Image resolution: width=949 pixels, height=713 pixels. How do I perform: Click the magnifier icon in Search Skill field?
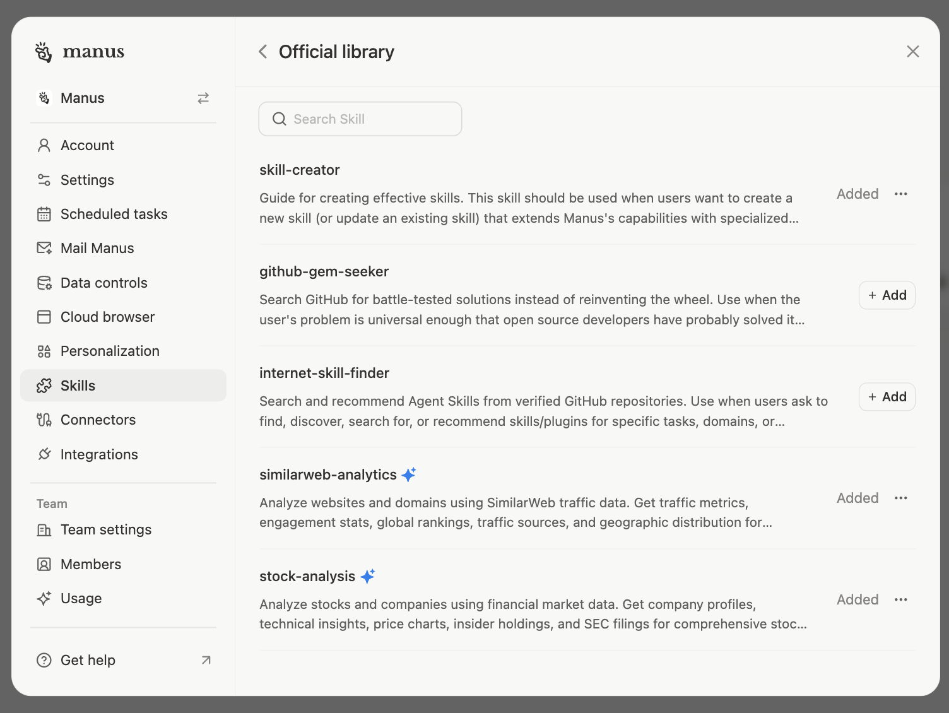coord(279,119)
